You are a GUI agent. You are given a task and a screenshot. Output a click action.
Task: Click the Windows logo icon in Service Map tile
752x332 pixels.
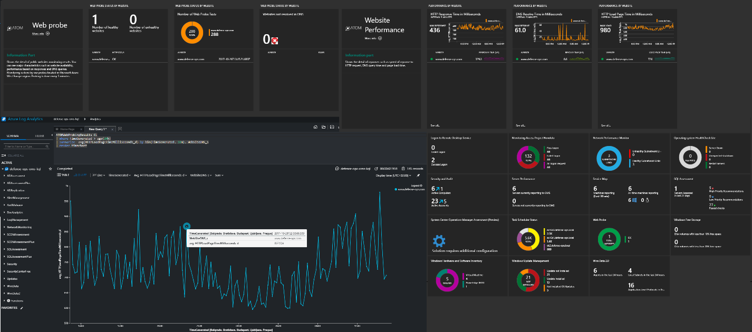point(634,200)
